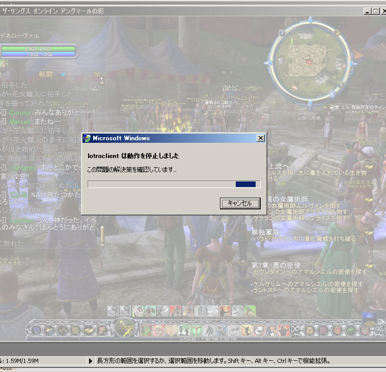Click the gold ring icon beside 単独軍隊
The width and height of the screenshot is (386, 372).
click(x=369, y=232)
